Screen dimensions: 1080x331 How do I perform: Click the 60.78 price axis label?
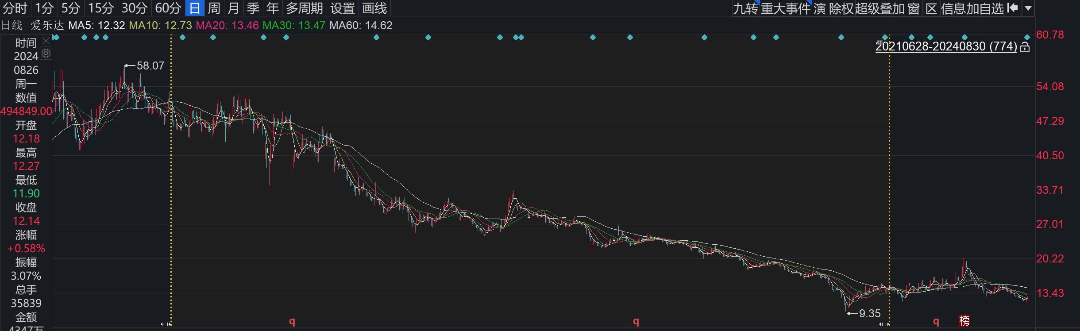tap(1050, 35)
